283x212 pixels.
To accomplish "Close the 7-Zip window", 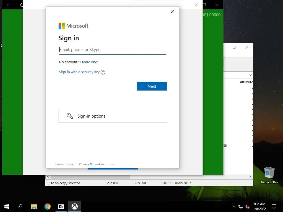I will (x=247, y=47).
